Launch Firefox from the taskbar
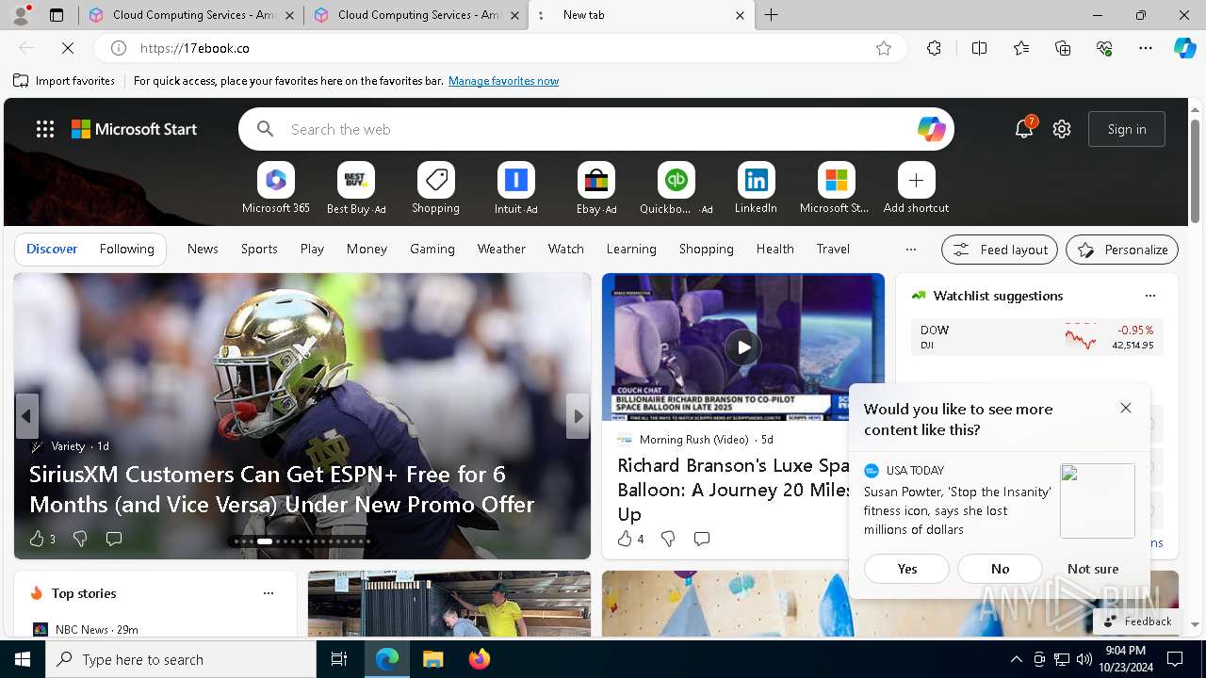1206x678 pixels. [x=480, y=659]
